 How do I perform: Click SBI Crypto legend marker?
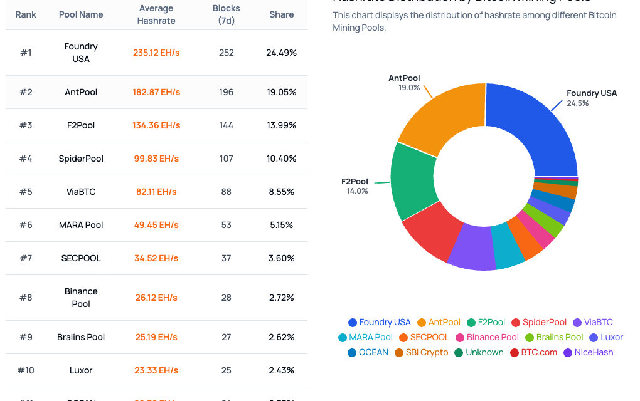tap(399, 353)
